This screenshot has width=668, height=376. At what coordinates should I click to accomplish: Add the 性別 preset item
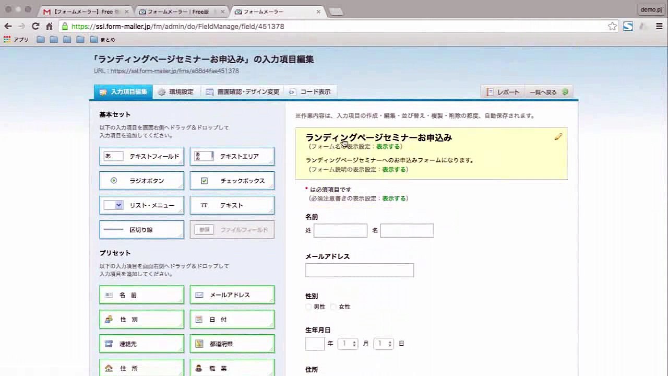click(x=142, y=320)
